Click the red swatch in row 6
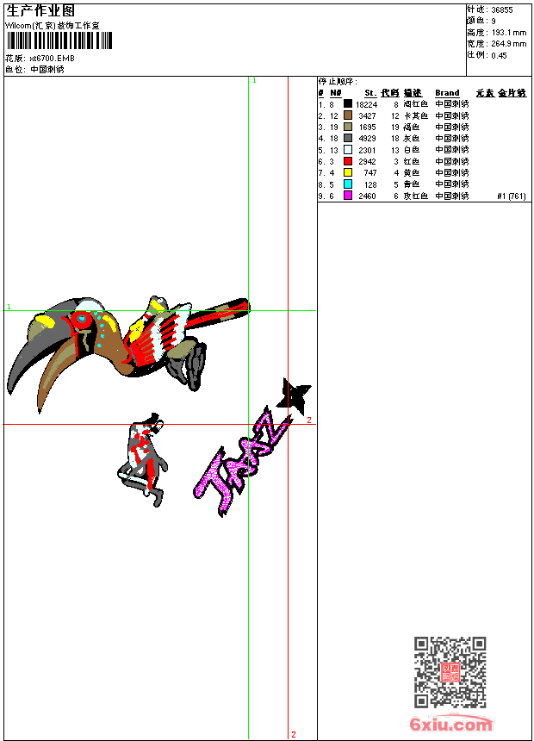This screenshot has height=741, width=534. pos(348,161)
